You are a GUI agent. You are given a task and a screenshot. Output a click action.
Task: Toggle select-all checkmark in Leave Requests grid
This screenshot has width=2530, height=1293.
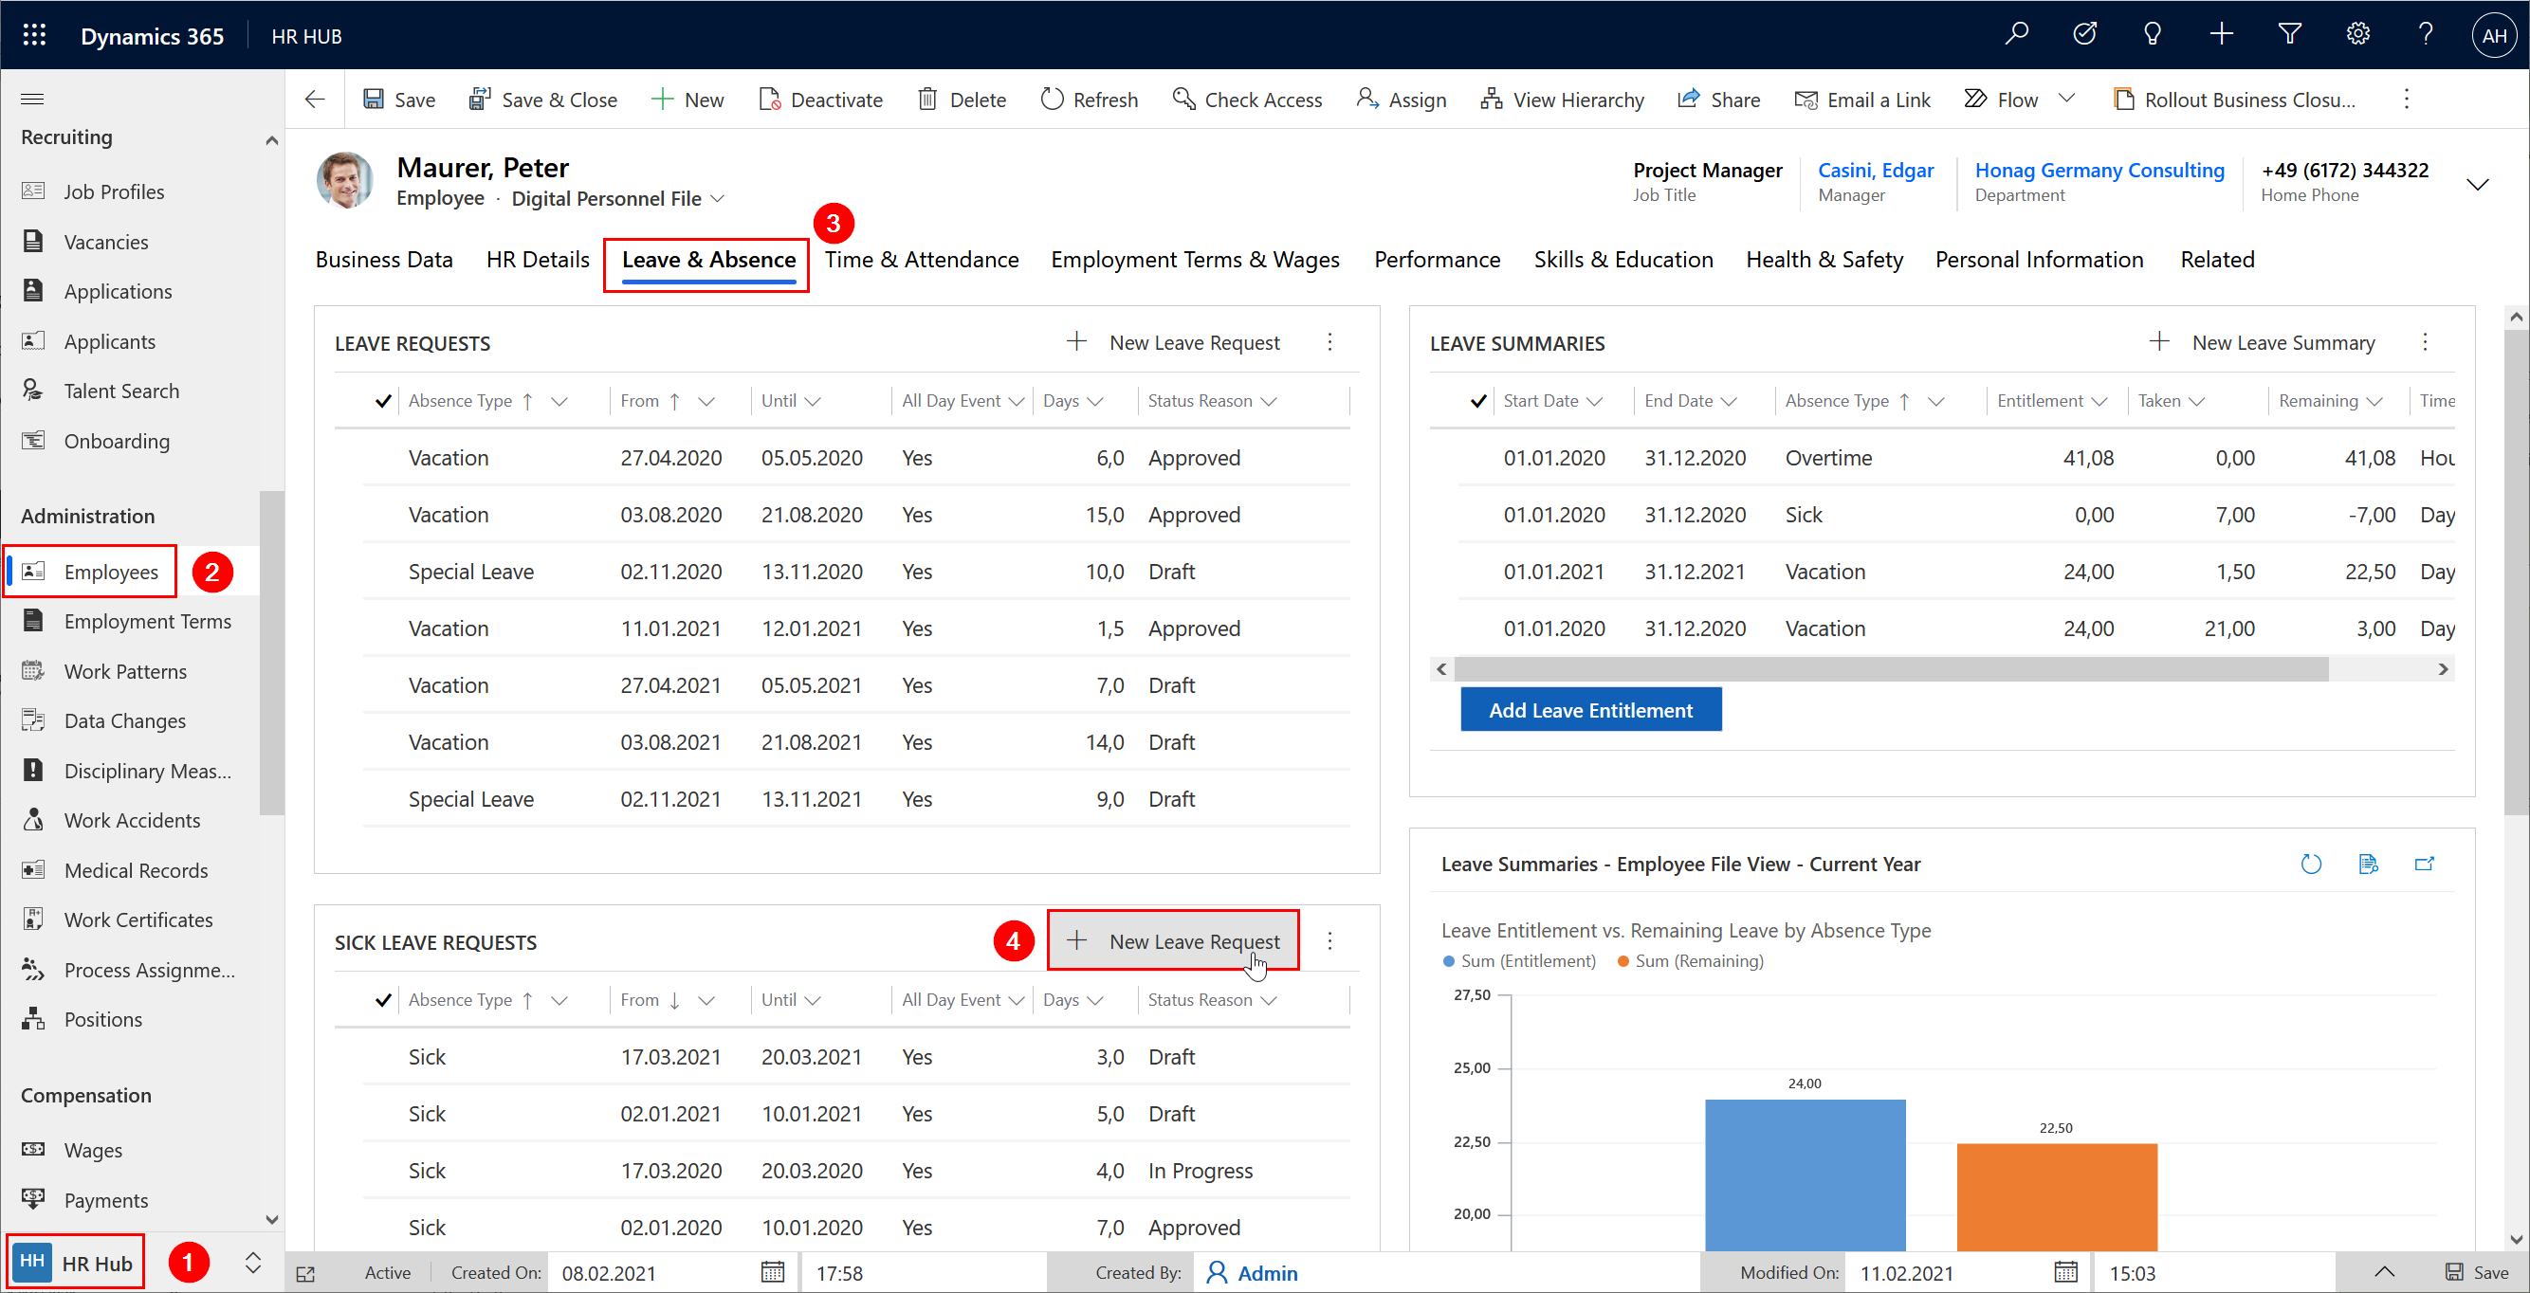point(383,401)
